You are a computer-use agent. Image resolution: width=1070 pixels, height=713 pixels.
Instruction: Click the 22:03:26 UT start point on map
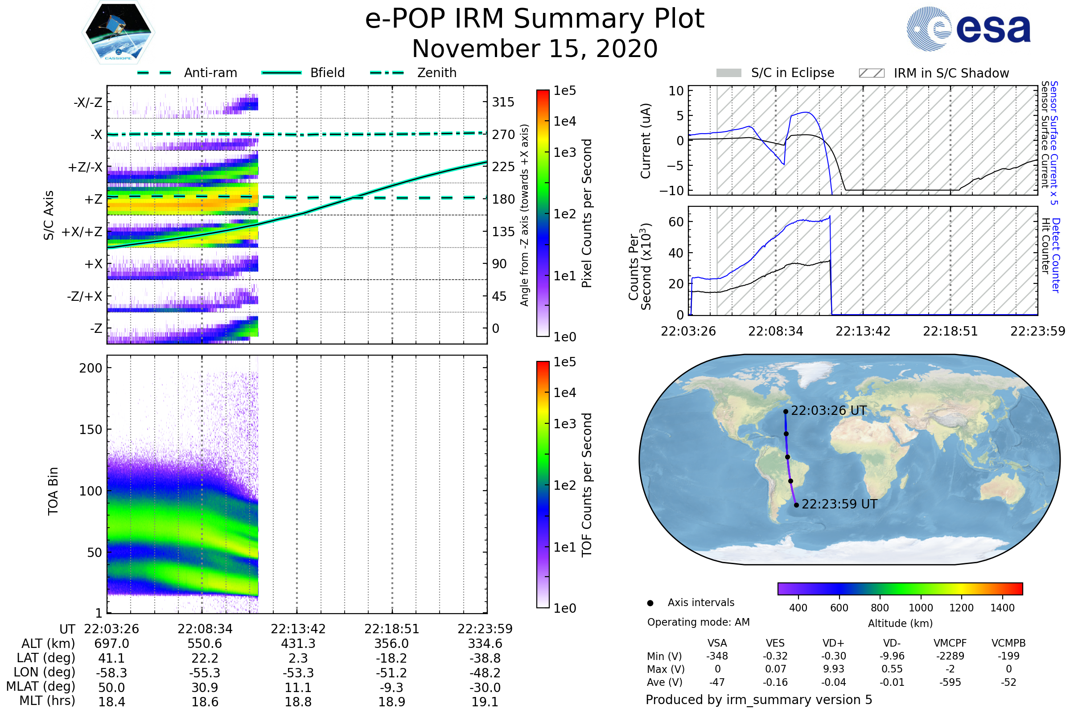(786, 411)
